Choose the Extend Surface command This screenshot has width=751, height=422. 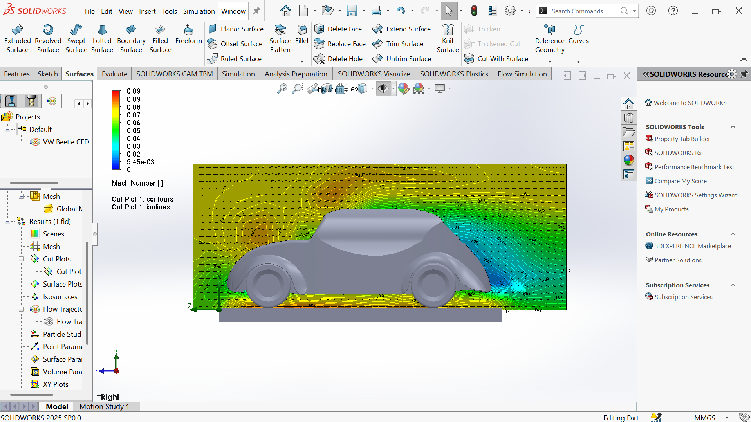click(x=402, y=29)
